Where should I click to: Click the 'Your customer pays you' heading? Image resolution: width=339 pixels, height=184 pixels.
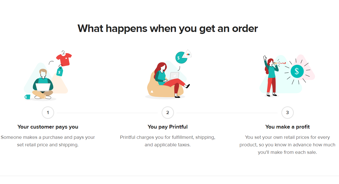(x=48, y=127)
